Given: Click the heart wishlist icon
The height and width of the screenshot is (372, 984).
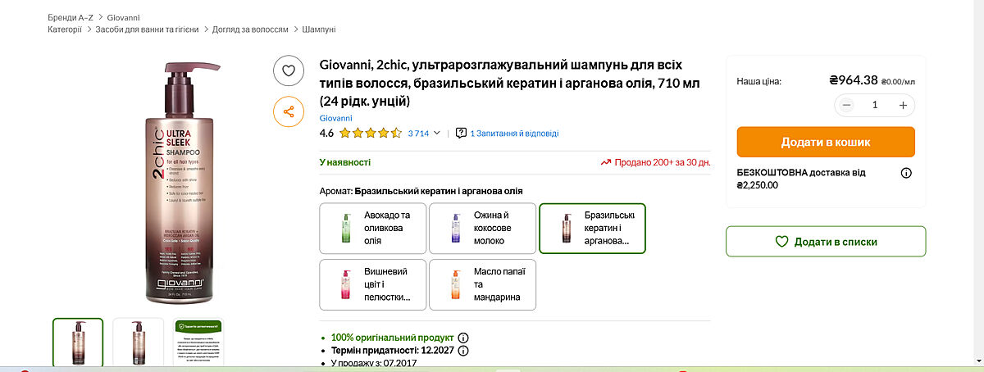Looking at the screenshot, I should pyautogui.click(x=289, y=70).
